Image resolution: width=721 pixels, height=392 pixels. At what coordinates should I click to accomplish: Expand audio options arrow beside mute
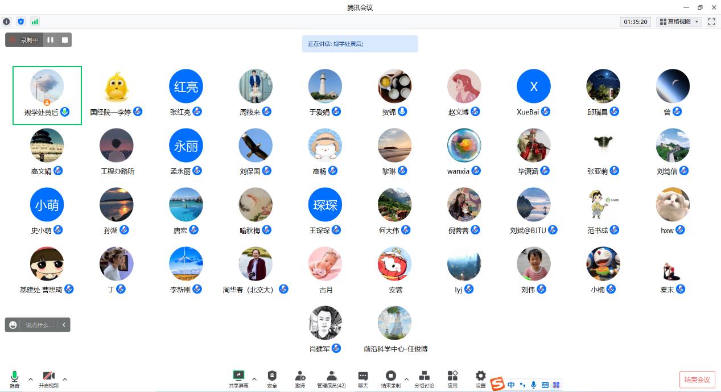31,379
